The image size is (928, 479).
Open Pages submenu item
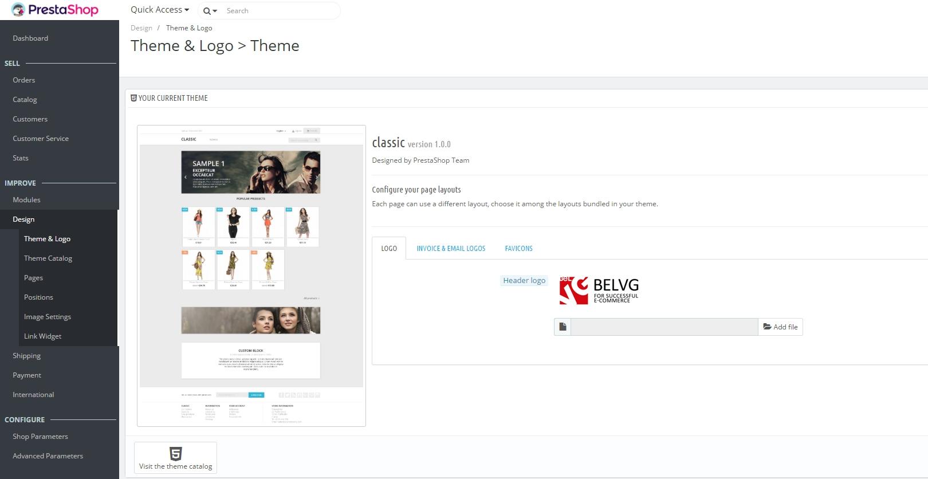(x=33, y=278)
